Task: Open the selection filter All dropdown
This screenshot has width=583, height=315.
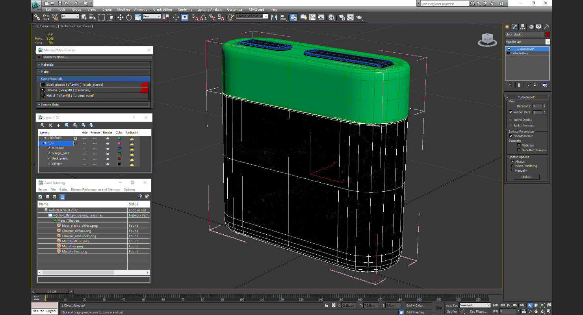Action: [x=70, y=16]
